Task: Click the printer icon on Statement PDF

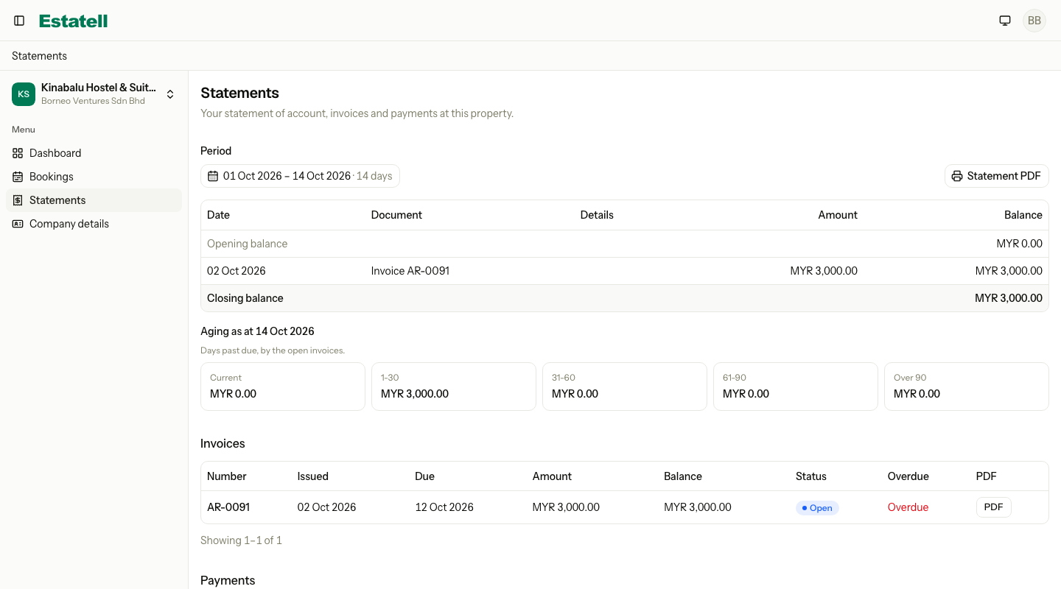Action: click(957, 176)
